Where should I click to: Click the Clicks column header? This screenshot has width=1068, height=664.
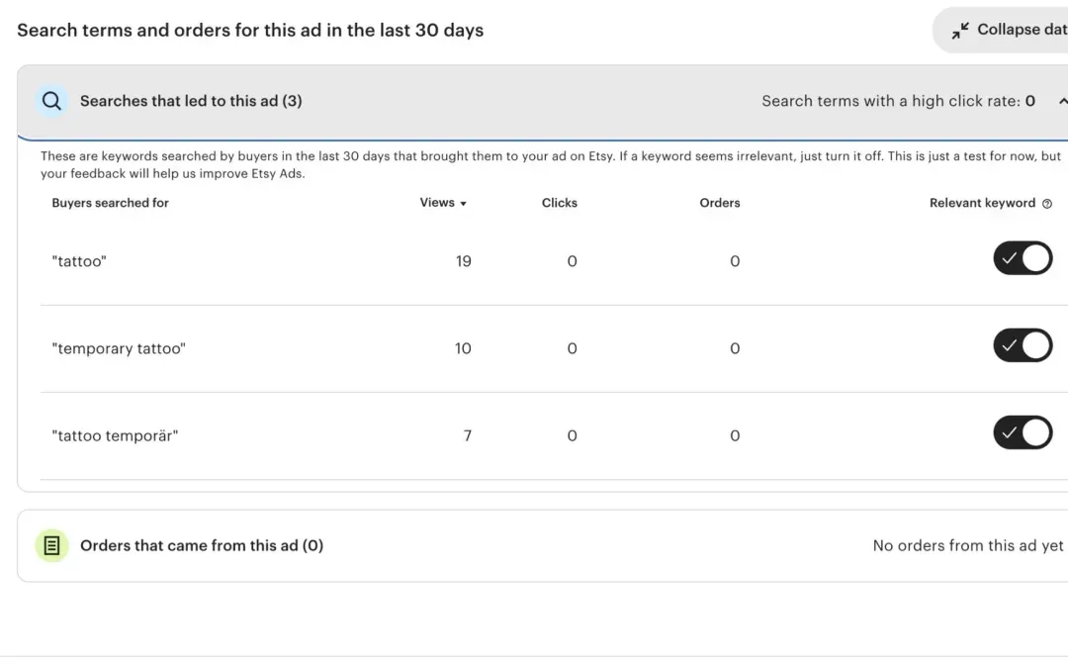coord(559,203)
